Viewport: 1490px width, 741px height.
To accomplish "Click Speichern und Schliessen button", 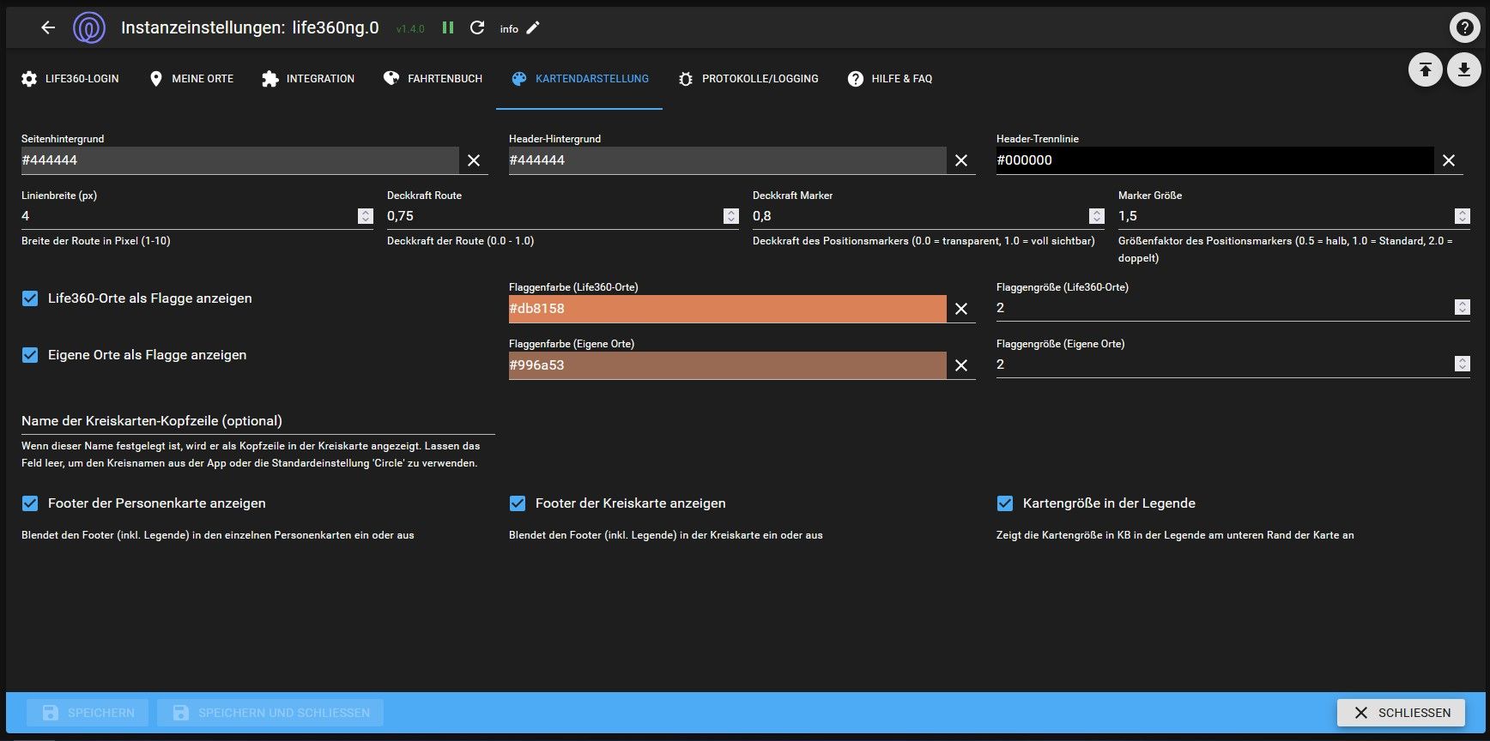I will point(270,713).
